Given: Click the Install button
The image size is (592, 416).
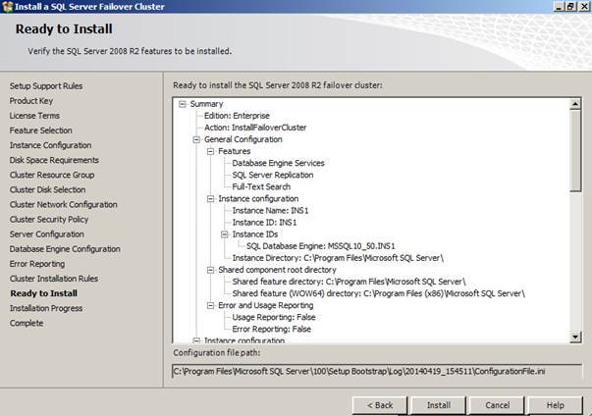Looking at the screenshot, I should (x=438, y=405).
